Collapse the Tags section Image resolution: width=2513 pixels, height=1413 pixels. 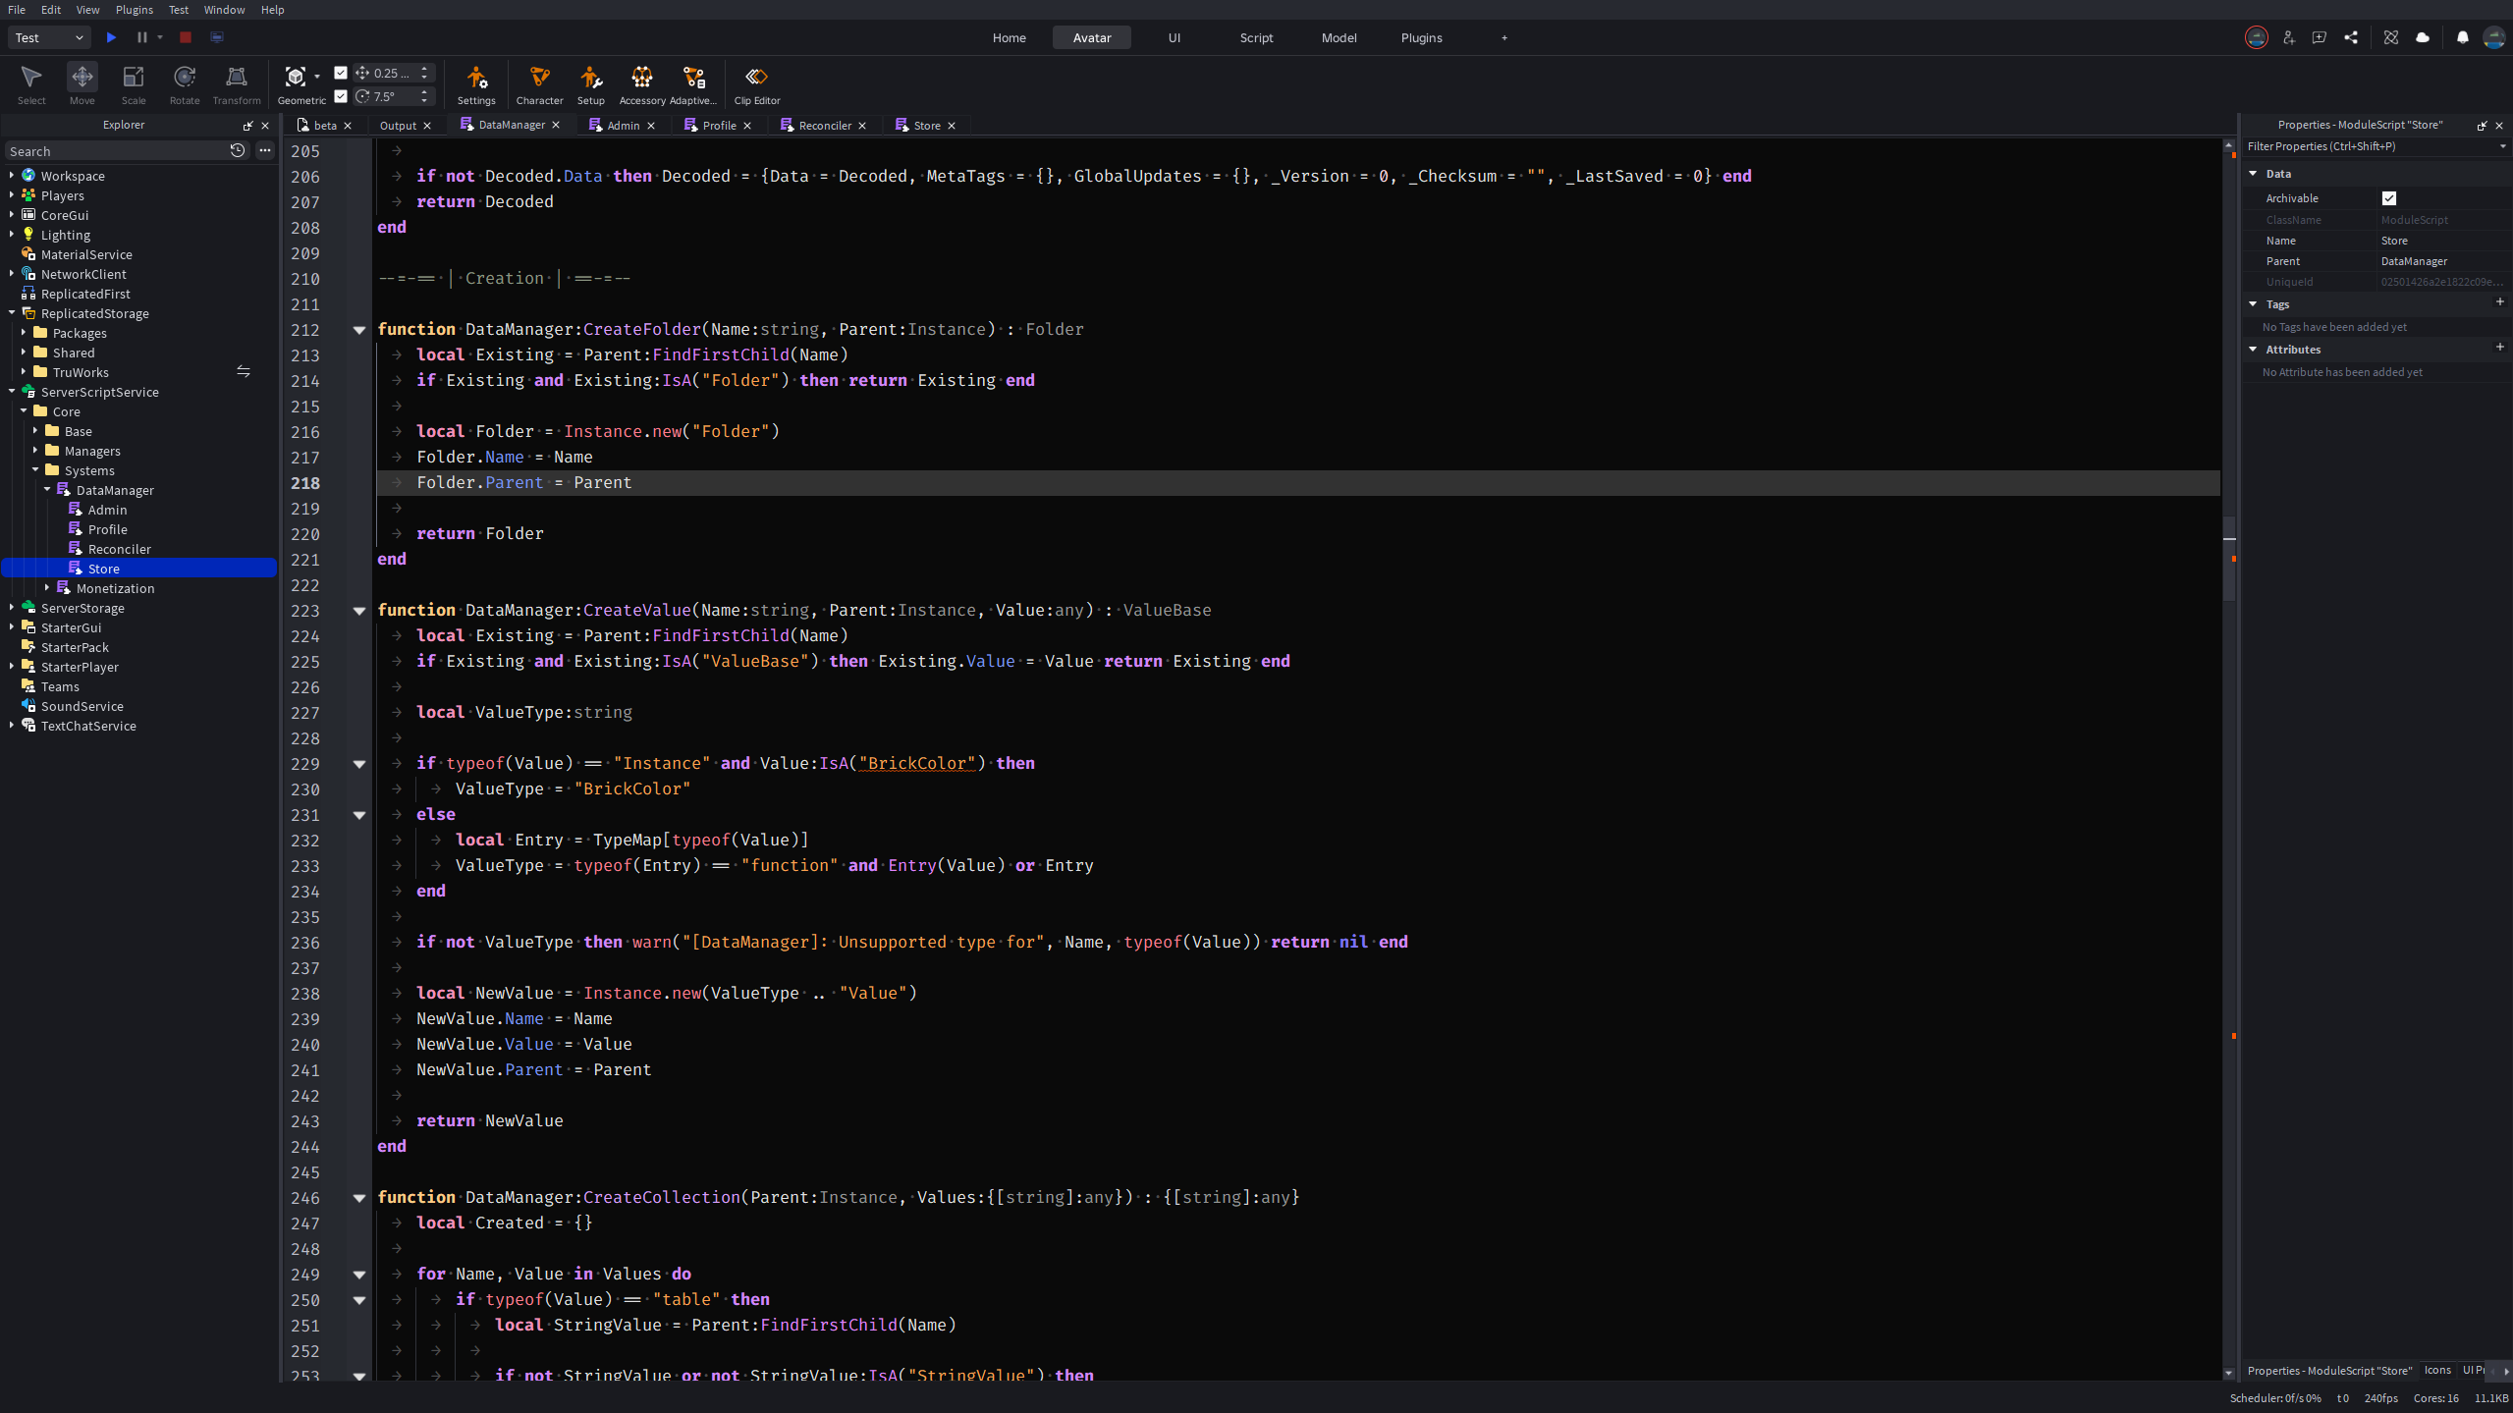(2253, 304)
